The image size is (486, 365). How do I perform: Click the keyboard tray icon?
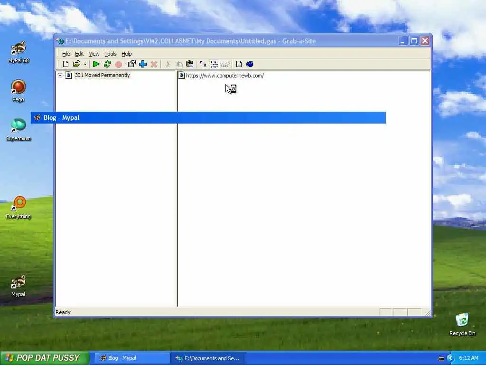[x=441, y=358]
